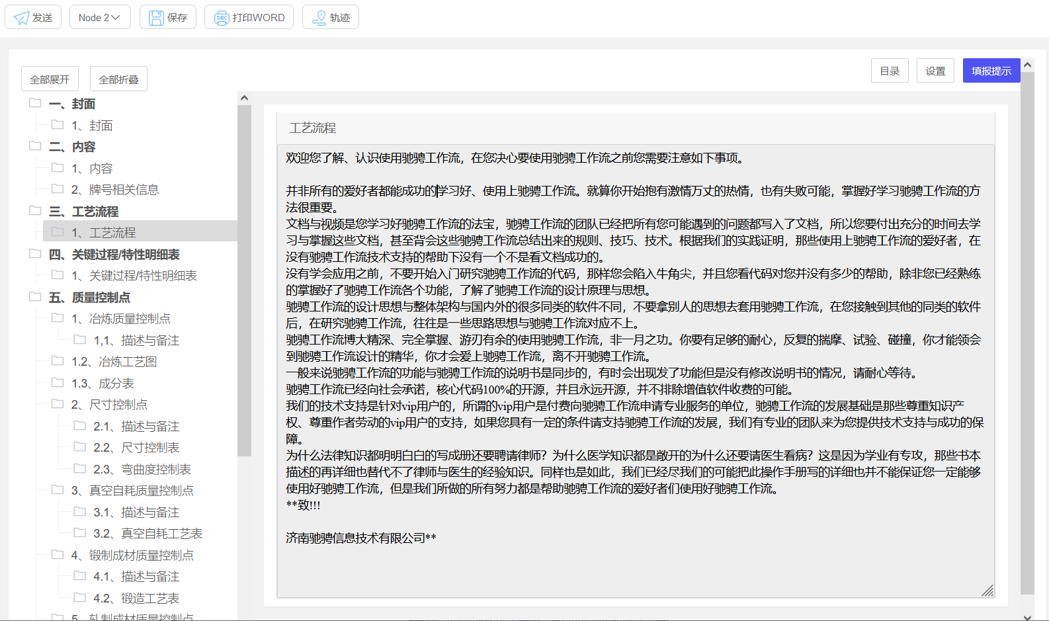Click the page scroll-up arrow at right
Viewport: 1049px width, 621px height.
[x=1027, y=65]
